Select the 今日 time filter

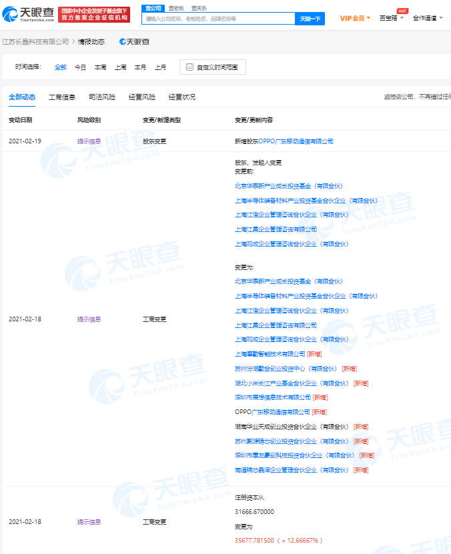[x=80, y=67]
